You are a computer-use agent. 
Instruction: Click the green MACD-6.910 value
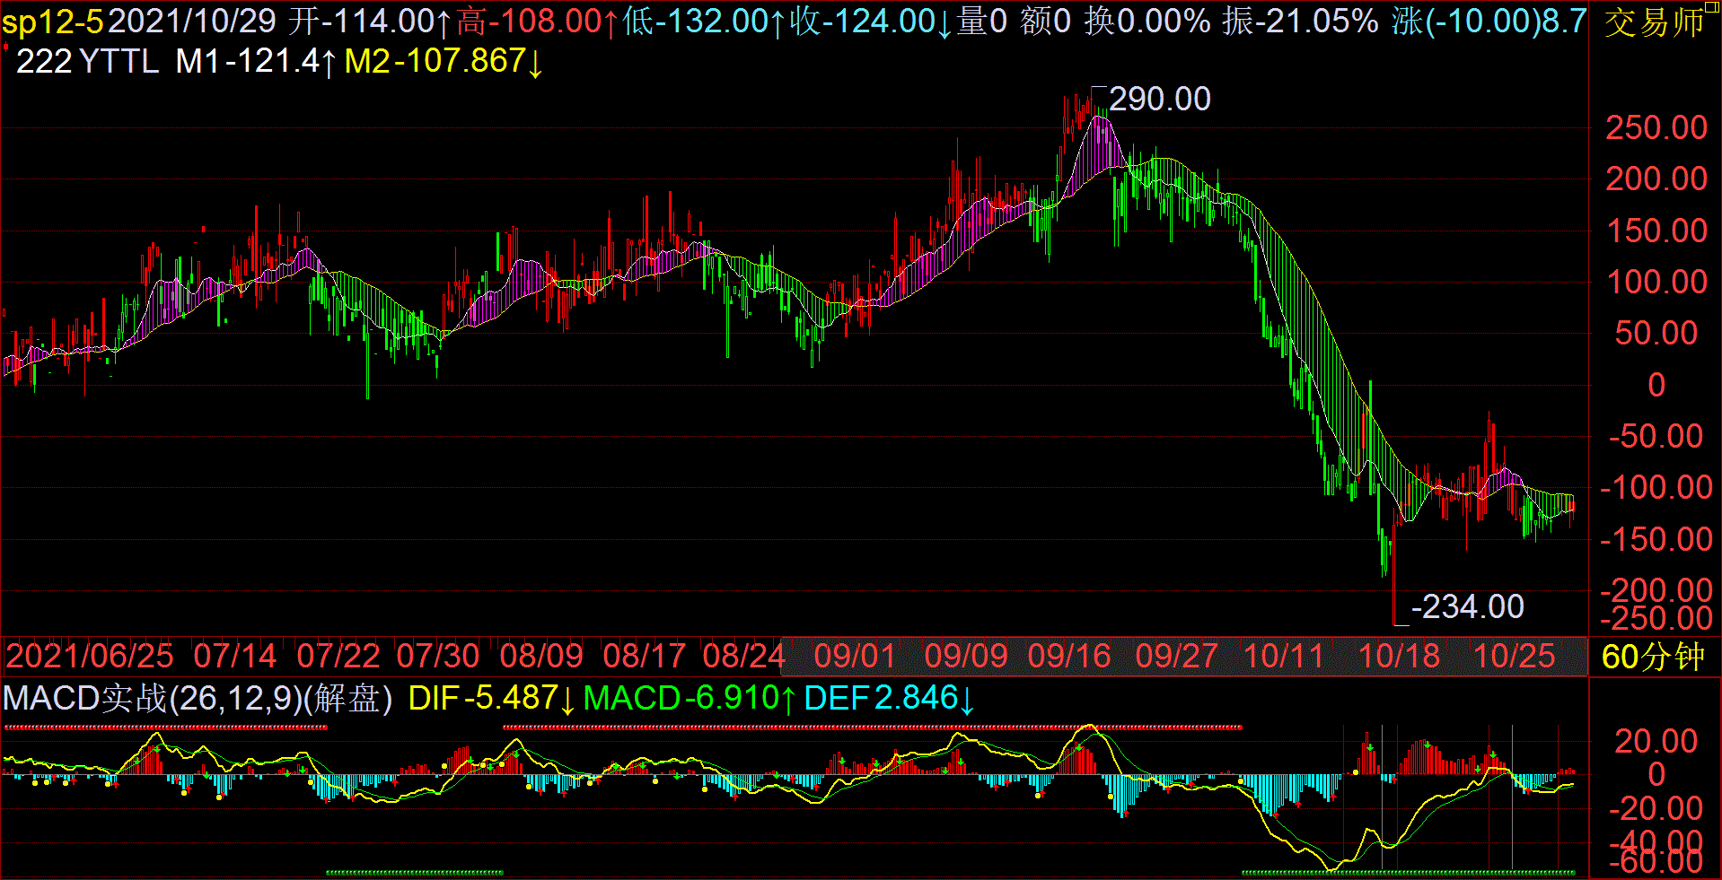(690, 698)
